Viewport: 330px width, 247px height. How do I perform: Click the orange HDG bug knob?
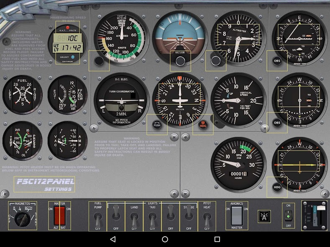point(203,125)
